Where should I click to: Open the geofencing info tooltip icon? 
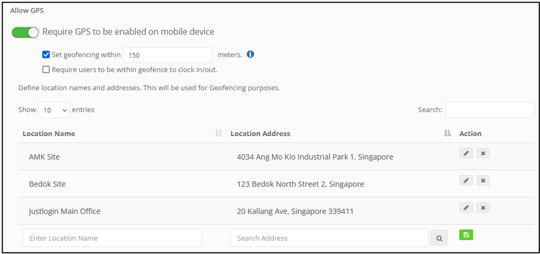[x=250, y=54]
